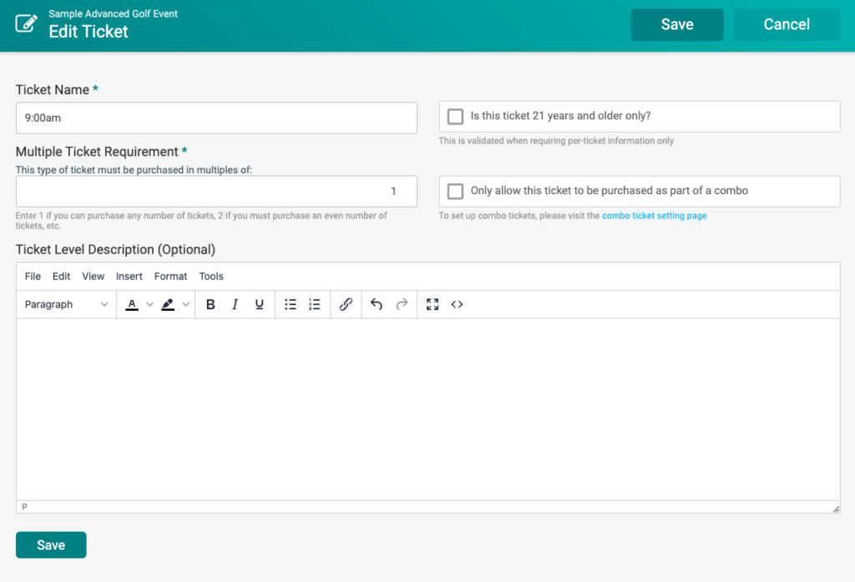Click the Bold formatting icon

click(210, 304)
